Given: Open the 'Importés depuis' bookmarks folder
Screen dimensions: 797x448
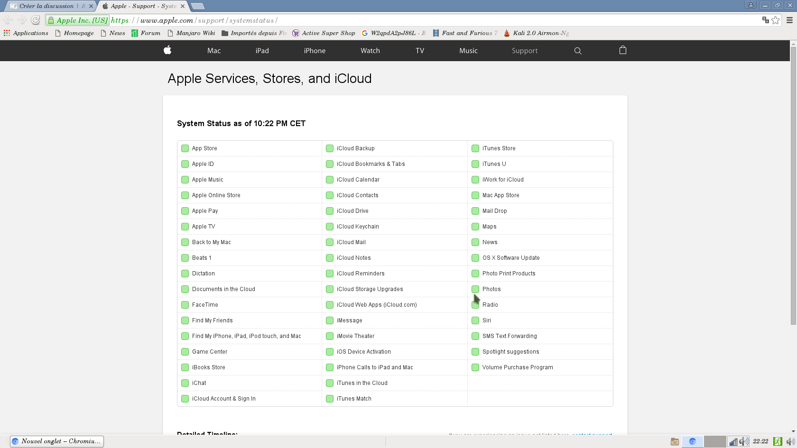Looking at the screenshot, I should pos(254,33).
